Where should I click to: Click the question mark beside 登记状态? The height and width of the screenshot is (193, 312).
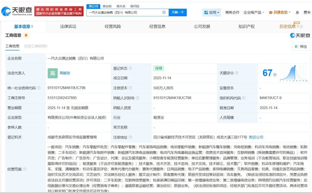pos(130,68)
